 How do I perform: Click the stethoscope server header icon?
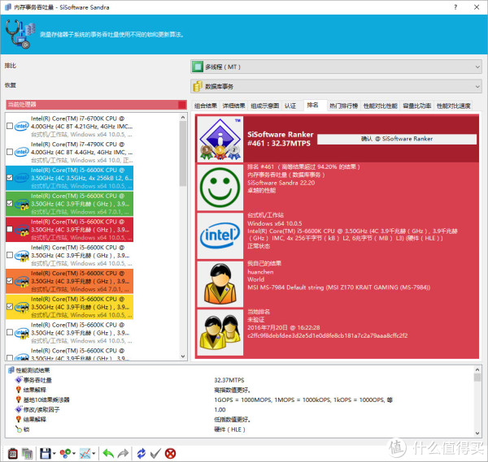point(20,34)
